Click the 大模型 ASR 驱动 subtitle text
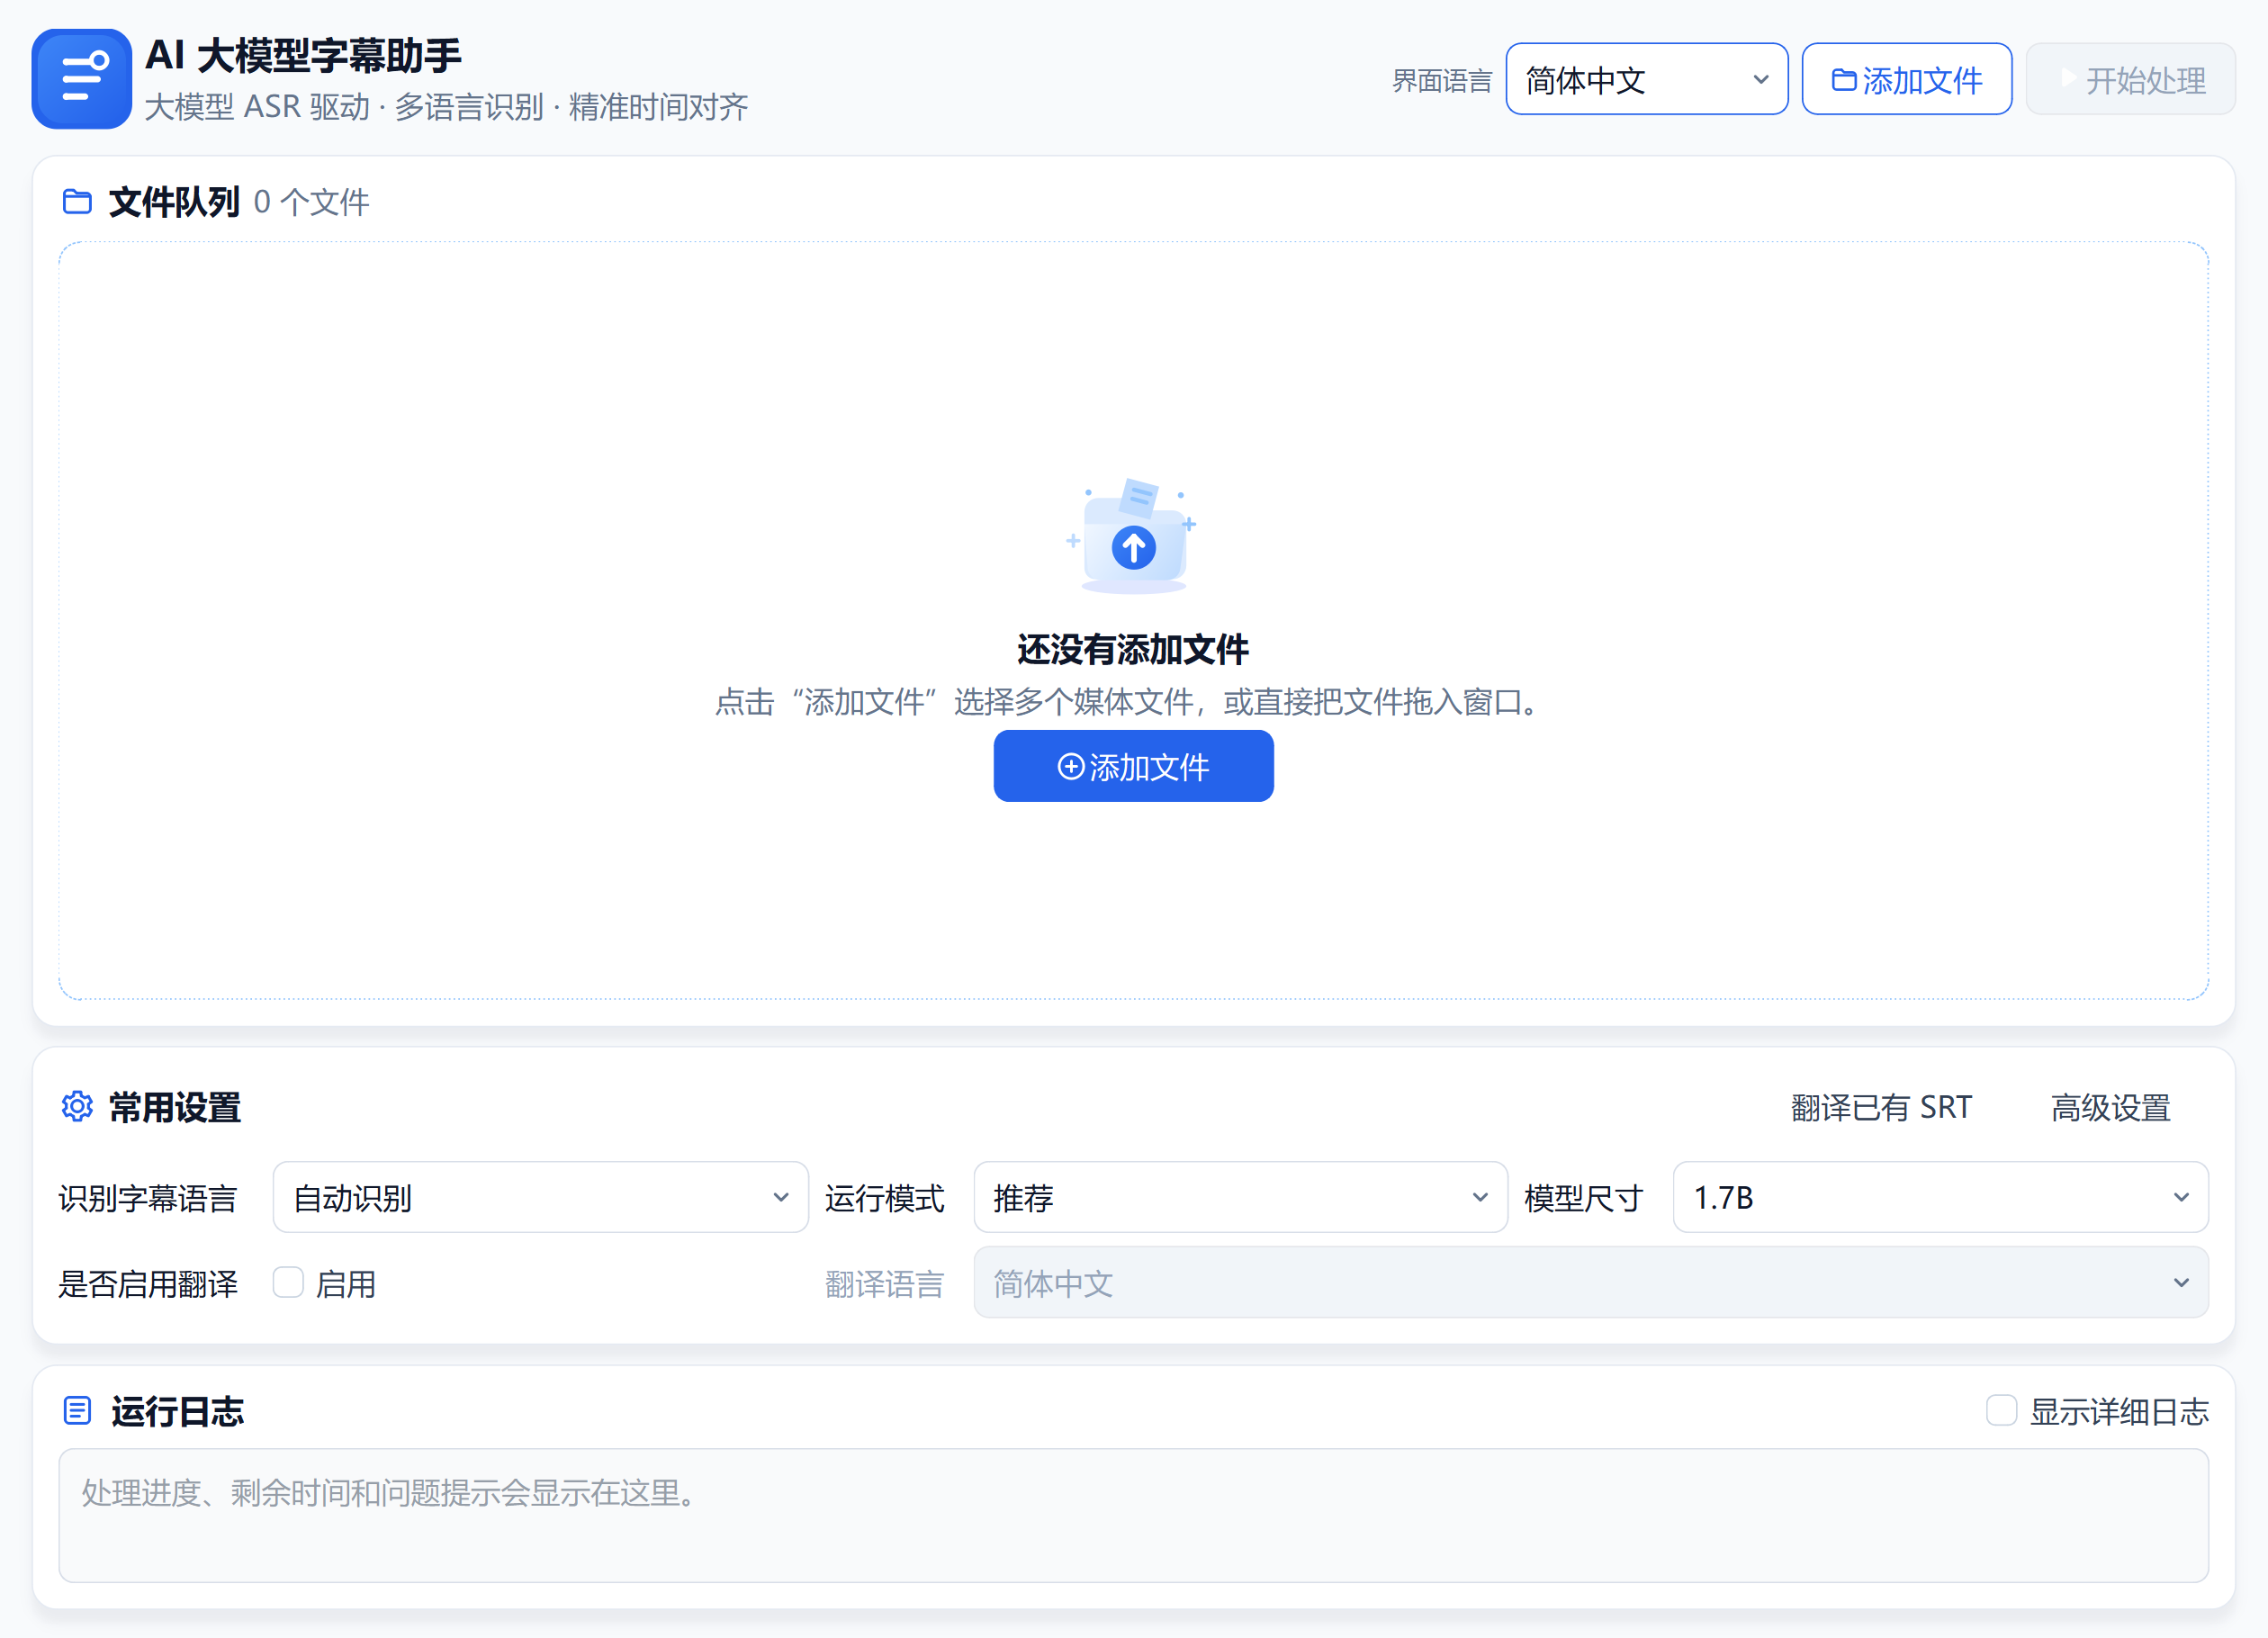 (x=446, y=107)
